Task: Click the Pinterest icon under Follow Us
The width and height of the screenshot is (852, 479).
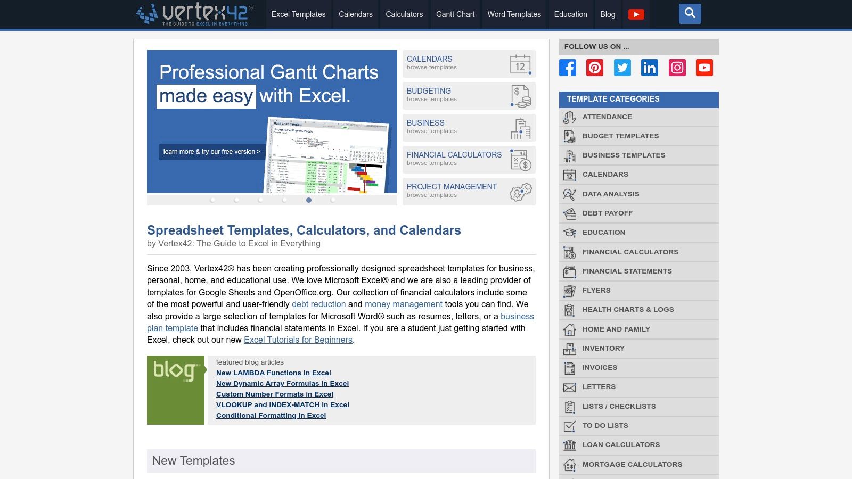Action: (x=595, y=68)
